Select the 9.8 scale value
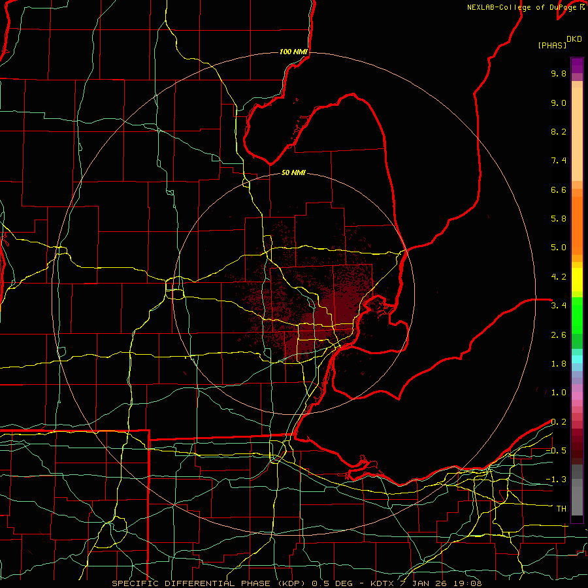The height and width of the screenshot is (588, 588). pos(559,73)
